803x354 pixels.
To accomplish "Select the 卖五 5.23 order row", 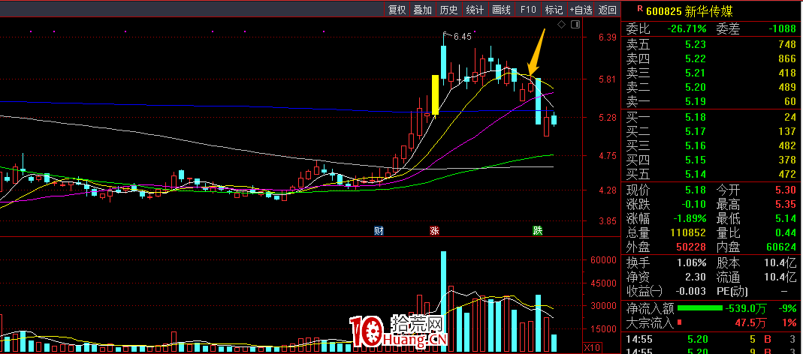I will (x=711, y=44).
